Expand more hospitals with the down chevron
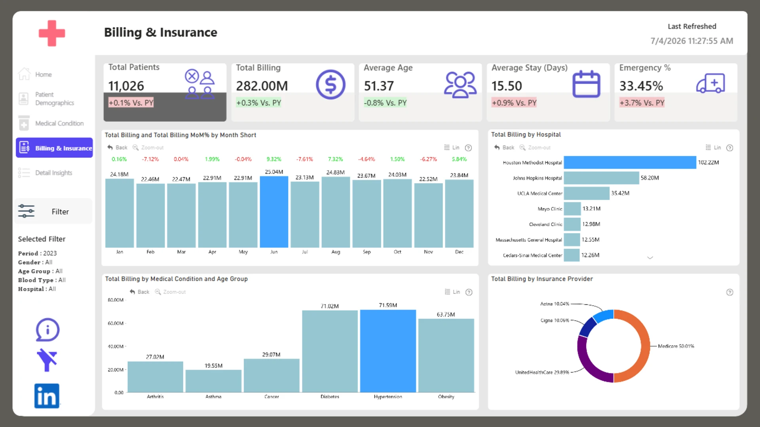Screen dimensions: 760x427 point(650,258)
